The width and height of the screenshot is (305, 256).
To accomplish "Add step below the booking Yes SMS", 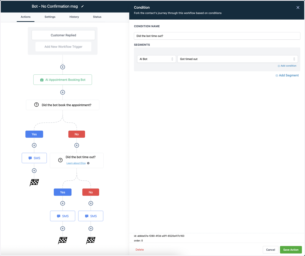I will [34, 171].
